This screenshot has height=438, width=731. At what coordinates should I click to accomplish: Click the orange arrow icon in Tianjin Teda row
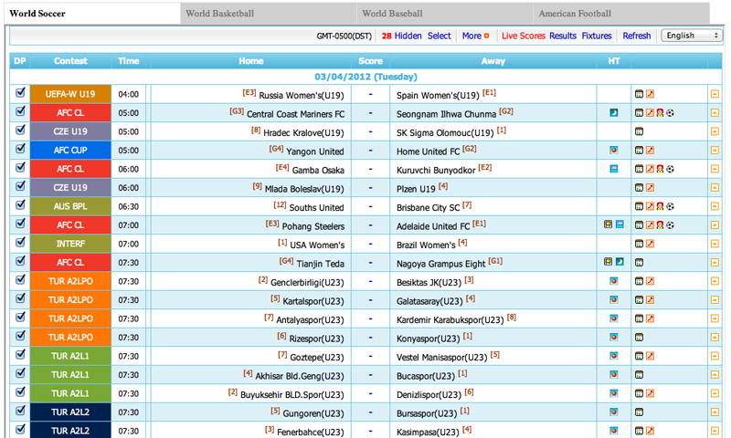715,263
